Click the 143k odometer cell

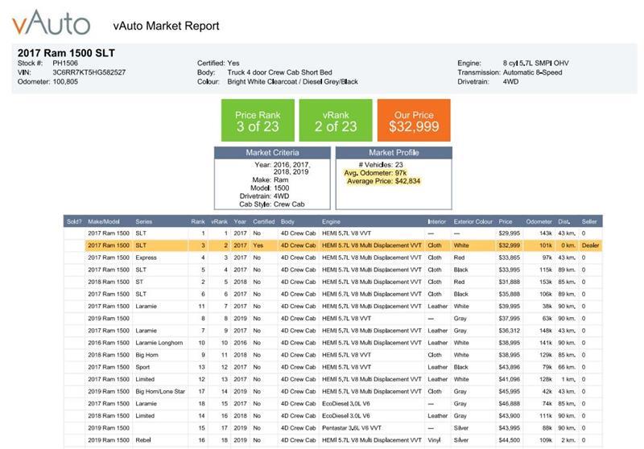click(546, 233)
